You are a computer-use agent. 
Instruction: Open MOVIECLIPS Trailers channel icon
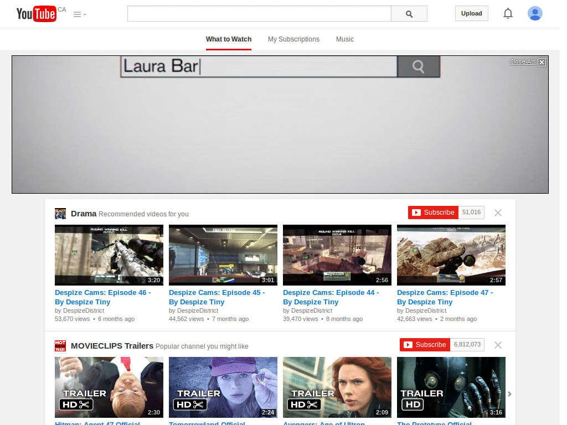pyautogui.click(x=60, y=346)
